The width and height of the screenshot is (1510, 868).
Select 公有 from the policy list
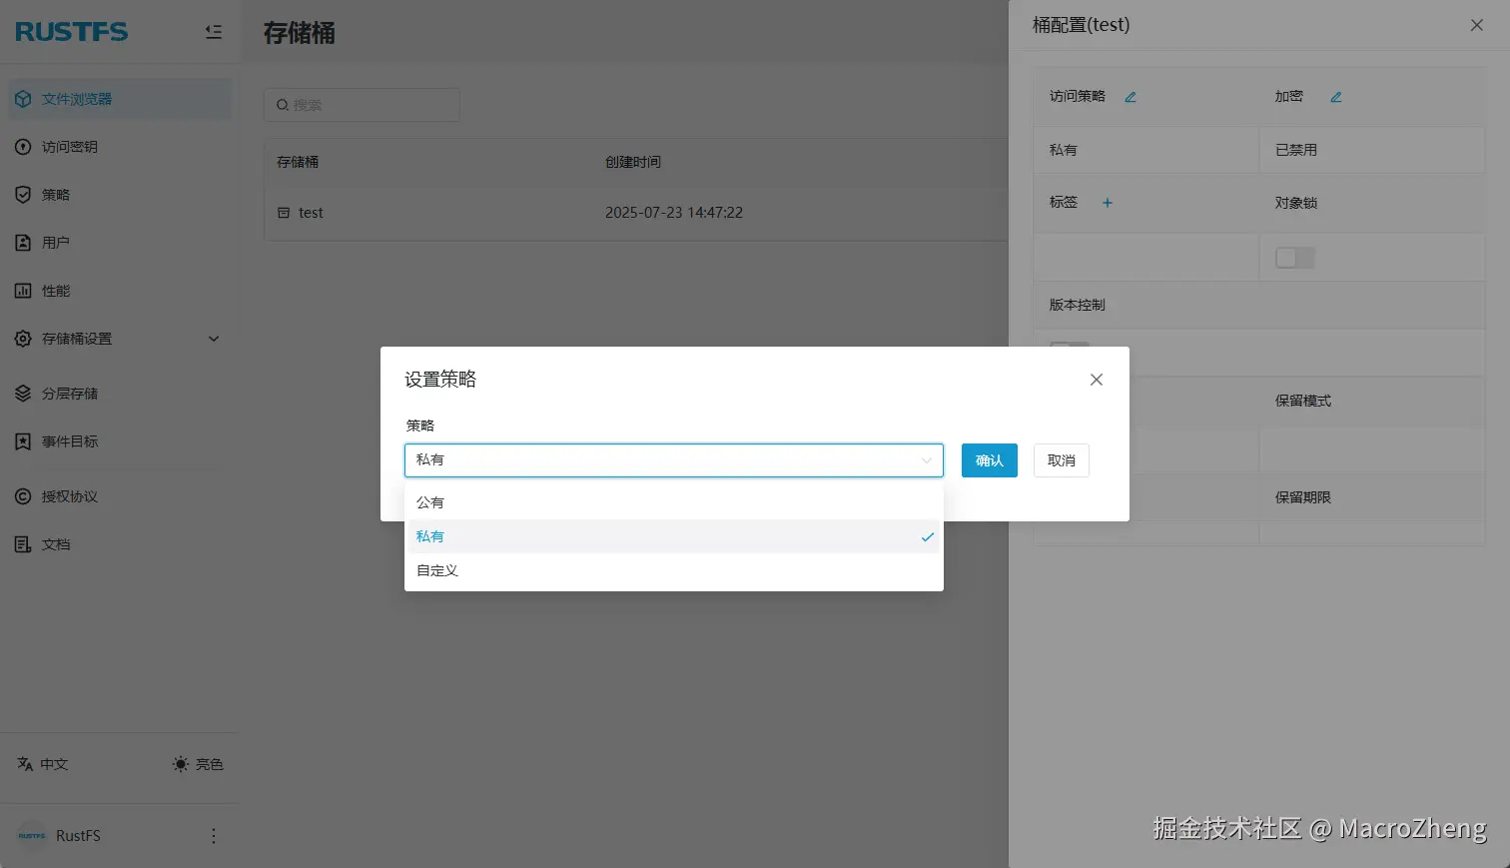[x=674, y=502]
